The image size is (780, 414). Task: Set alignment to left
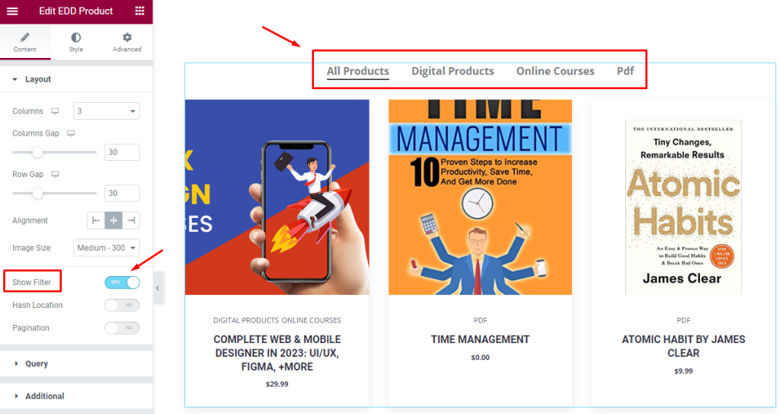(96, 220)
